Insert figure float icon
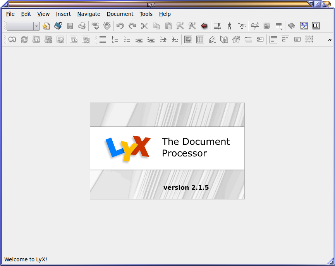 188,39
